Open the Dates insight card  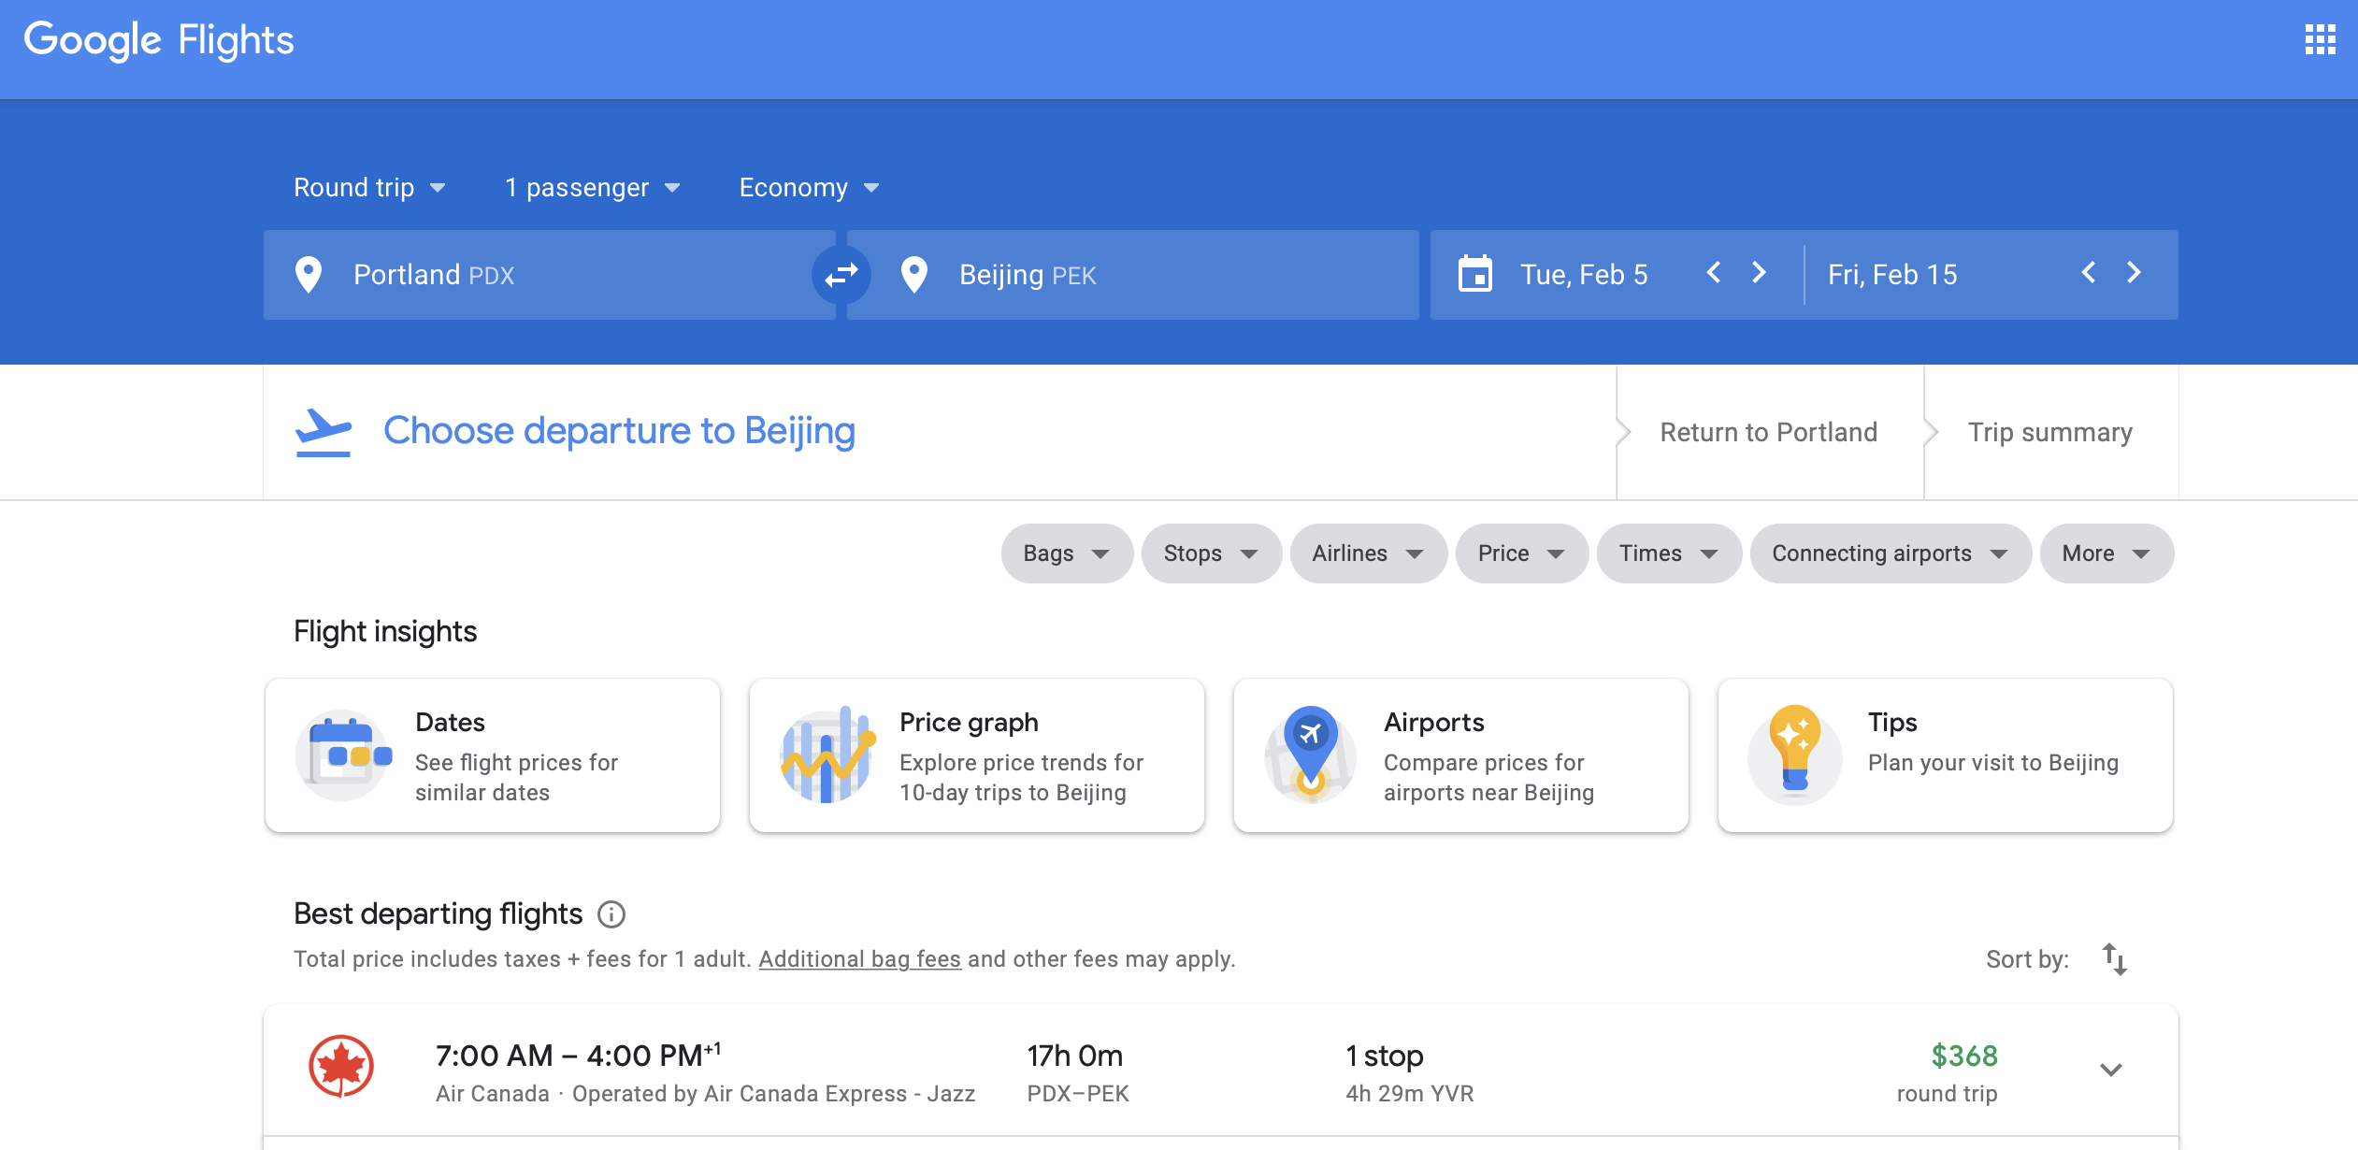pos(493,755)
